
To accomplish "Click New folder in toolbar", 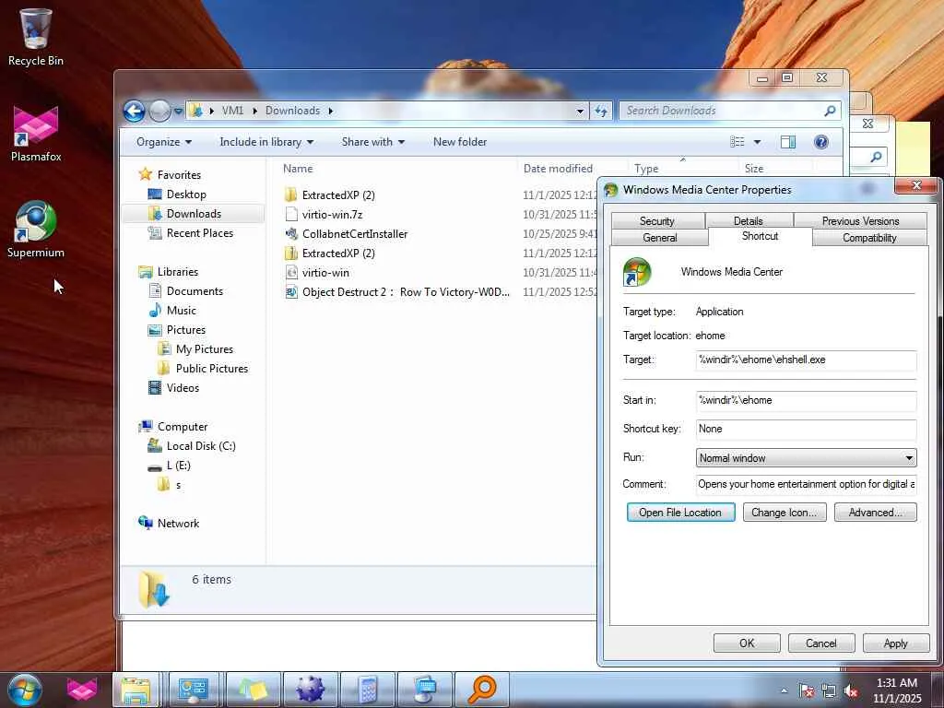I will (460, 142).
